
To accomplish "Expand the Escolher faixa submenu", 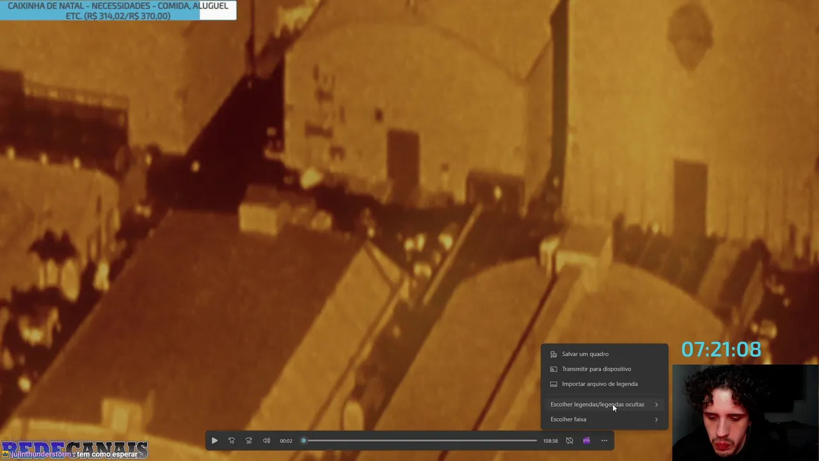I will pyautogui.click(x=605, y=419).
